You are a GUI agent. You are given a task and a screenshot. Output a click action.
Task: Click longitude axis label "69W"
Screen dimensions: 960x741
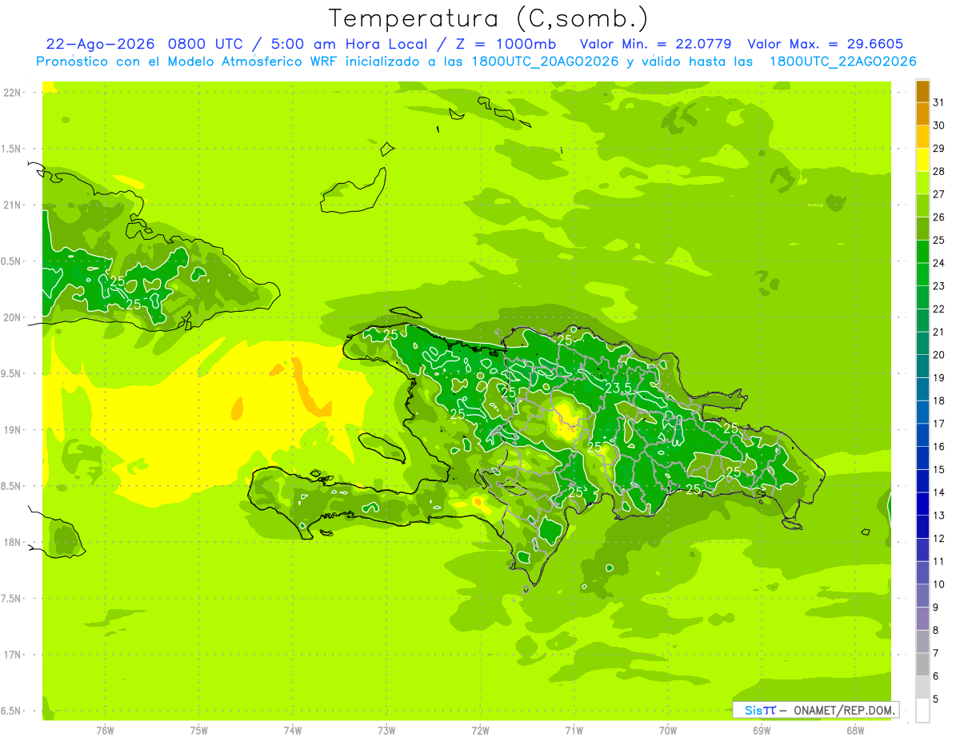[x=762, y=731]
